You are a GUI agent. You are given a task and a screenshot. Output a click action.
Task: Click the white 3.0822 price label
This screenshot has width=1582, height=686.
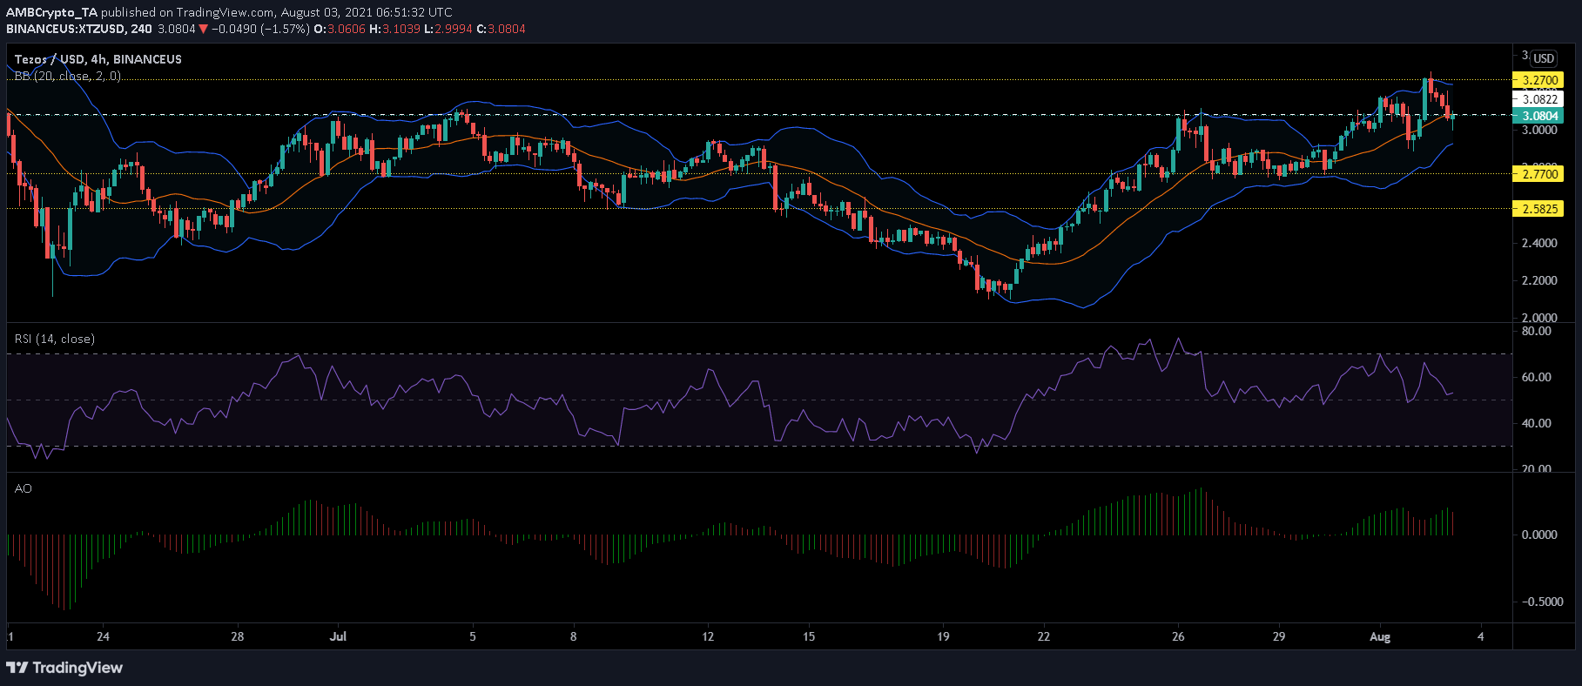coord(1538,99)
